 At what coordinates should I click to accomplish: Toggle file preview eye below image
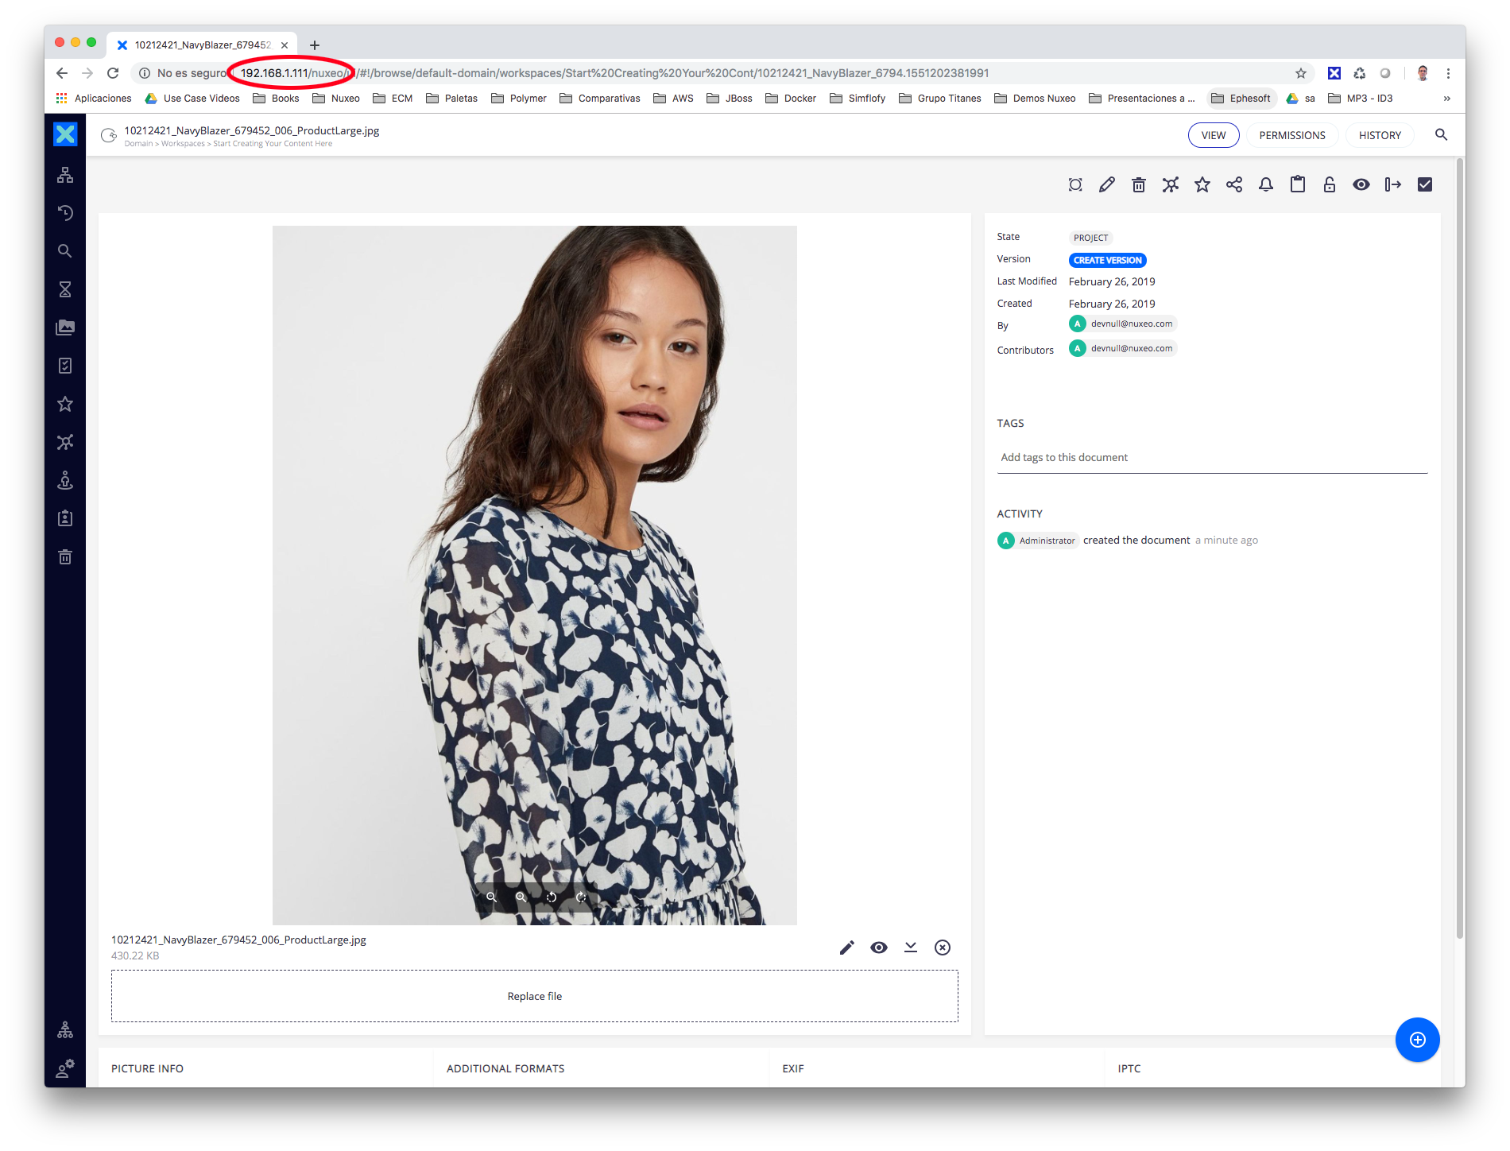pos(878,948)
